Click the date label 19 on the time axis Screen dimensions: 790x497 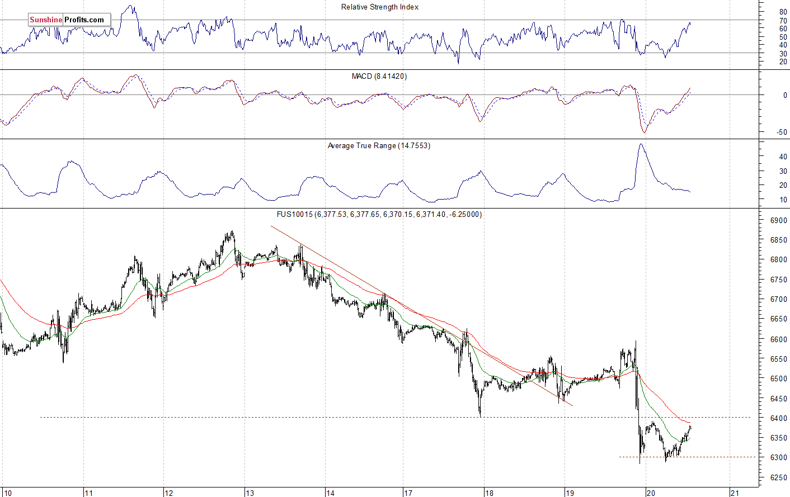point(570,493)
